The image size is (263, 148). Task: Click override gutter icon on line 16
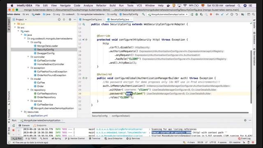pyautogui.click(x=83, y=39)
